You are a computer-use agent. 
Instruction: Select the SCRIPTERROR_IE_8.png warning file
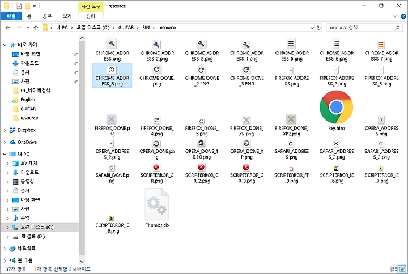(112, 224)
